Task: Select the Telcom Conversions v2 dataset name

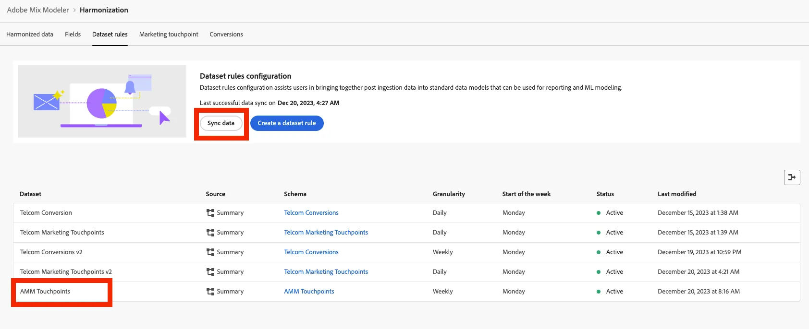Action: tap(51, 252)
